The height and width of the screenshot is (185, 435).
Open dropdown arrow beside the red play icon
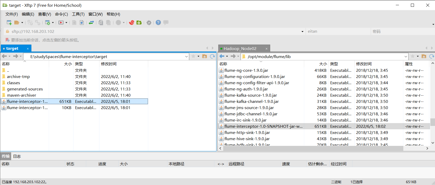(66, 23)
